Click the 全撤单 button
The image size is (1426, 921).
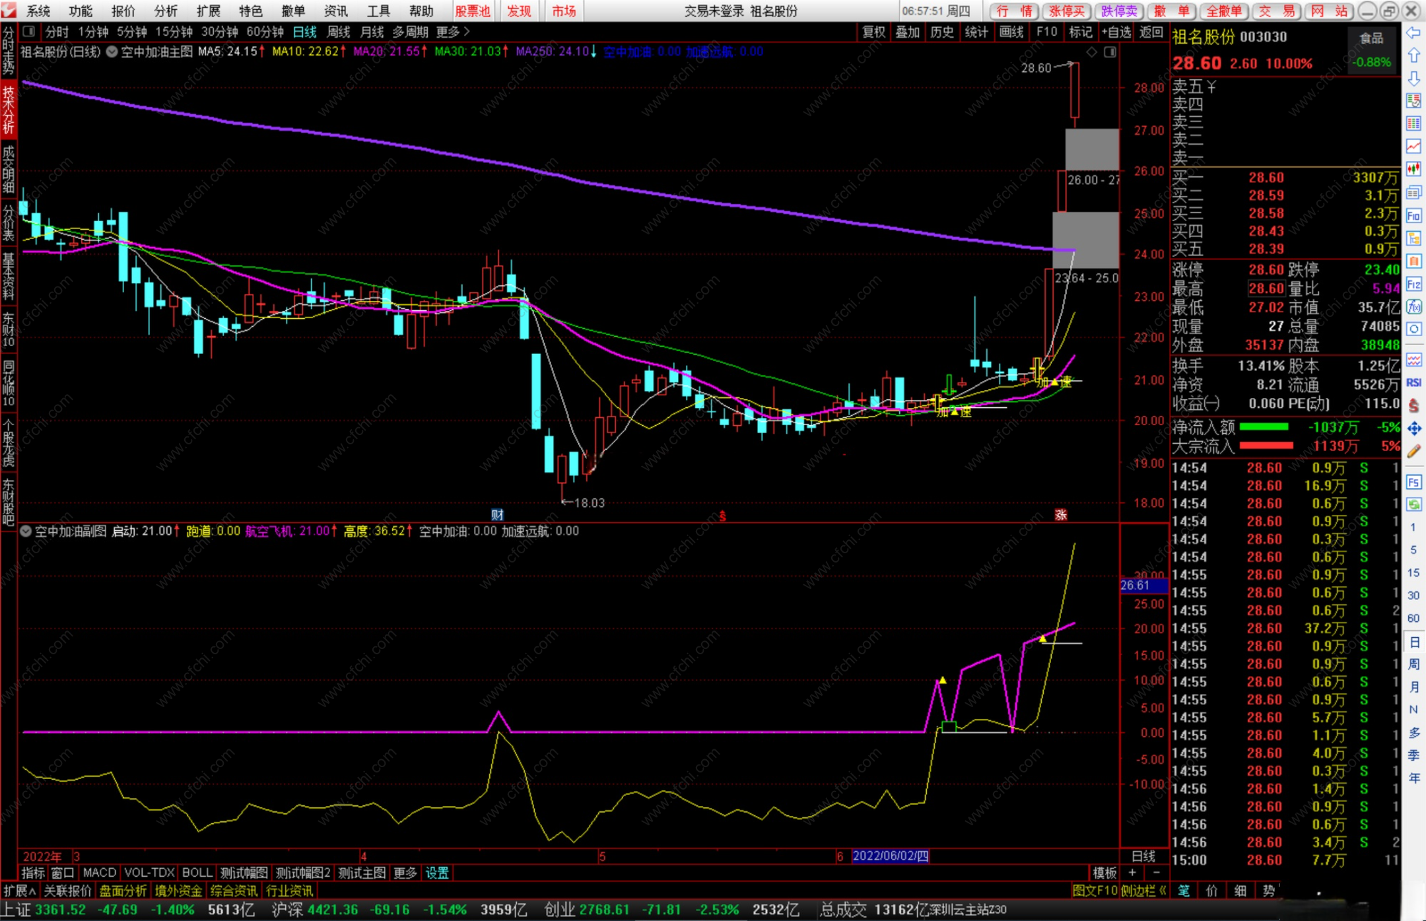tap(1224, 11)
